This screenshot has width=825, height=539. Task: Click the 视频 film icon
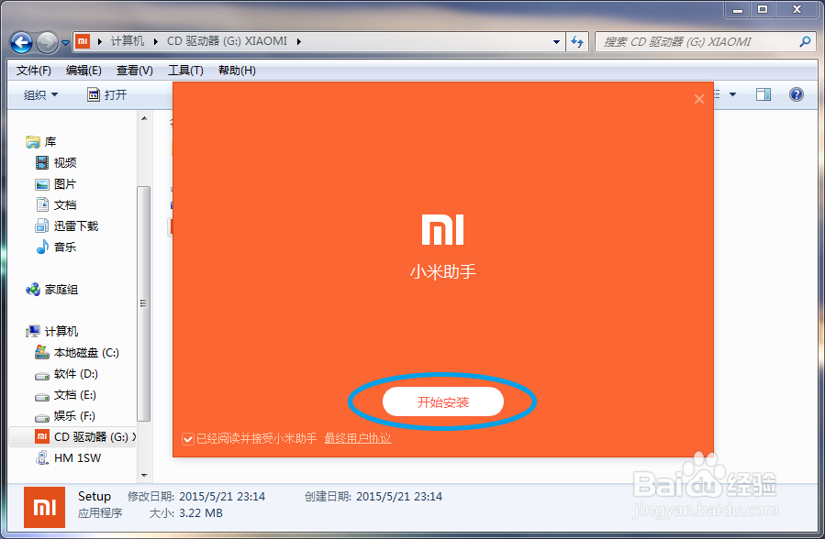point(42,163)
